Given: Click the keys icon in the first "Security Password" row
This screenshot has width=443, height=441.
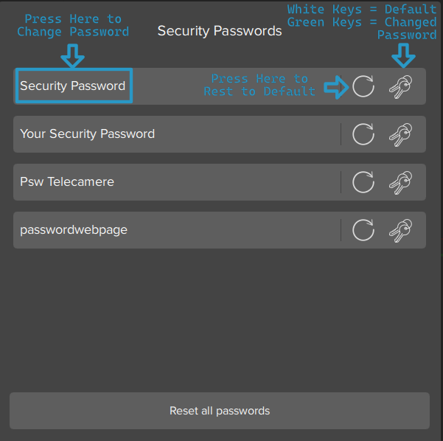Looking at the screenshot, I should (x=400, y=86).
